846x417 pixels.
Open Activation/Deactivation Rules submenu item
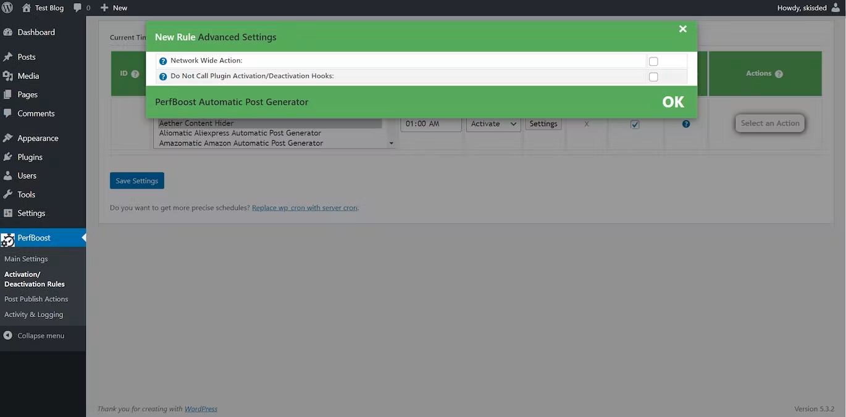[x=35, y=279]
